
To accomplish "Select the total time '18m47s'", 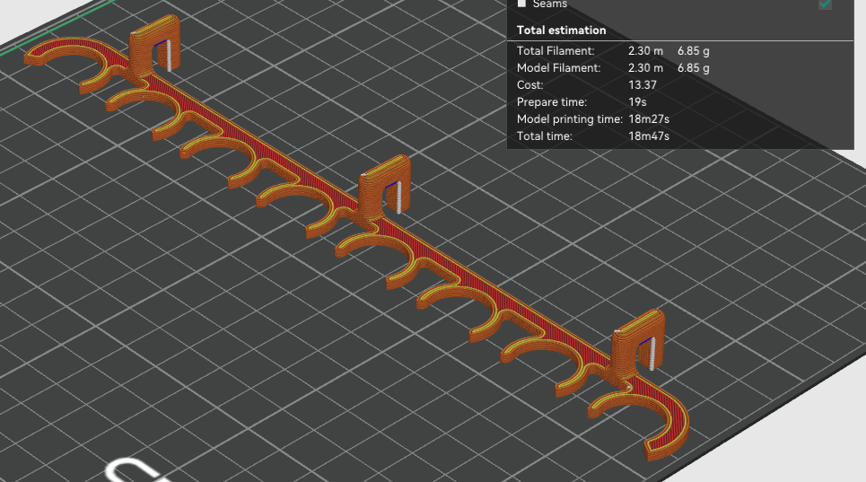I will [649, 136].
